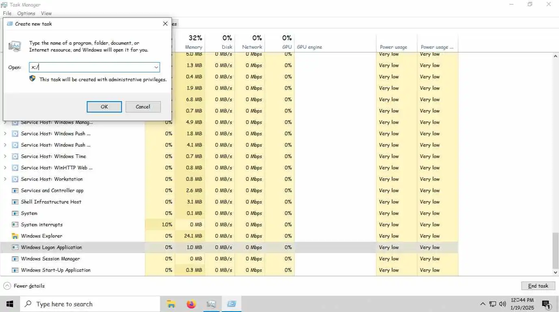Viewport: 559px width, 312px height.
Task: Click the System interrupts process icon
Action: coord(15,225)
